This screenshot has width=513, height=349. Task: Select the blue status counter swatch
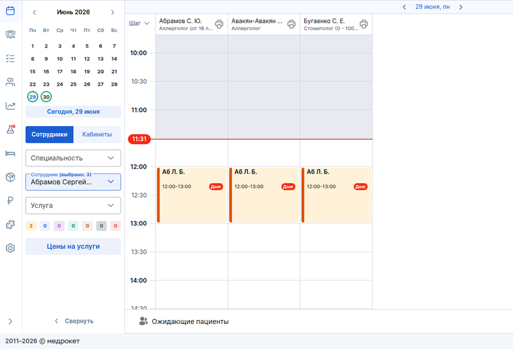point(45,226)
